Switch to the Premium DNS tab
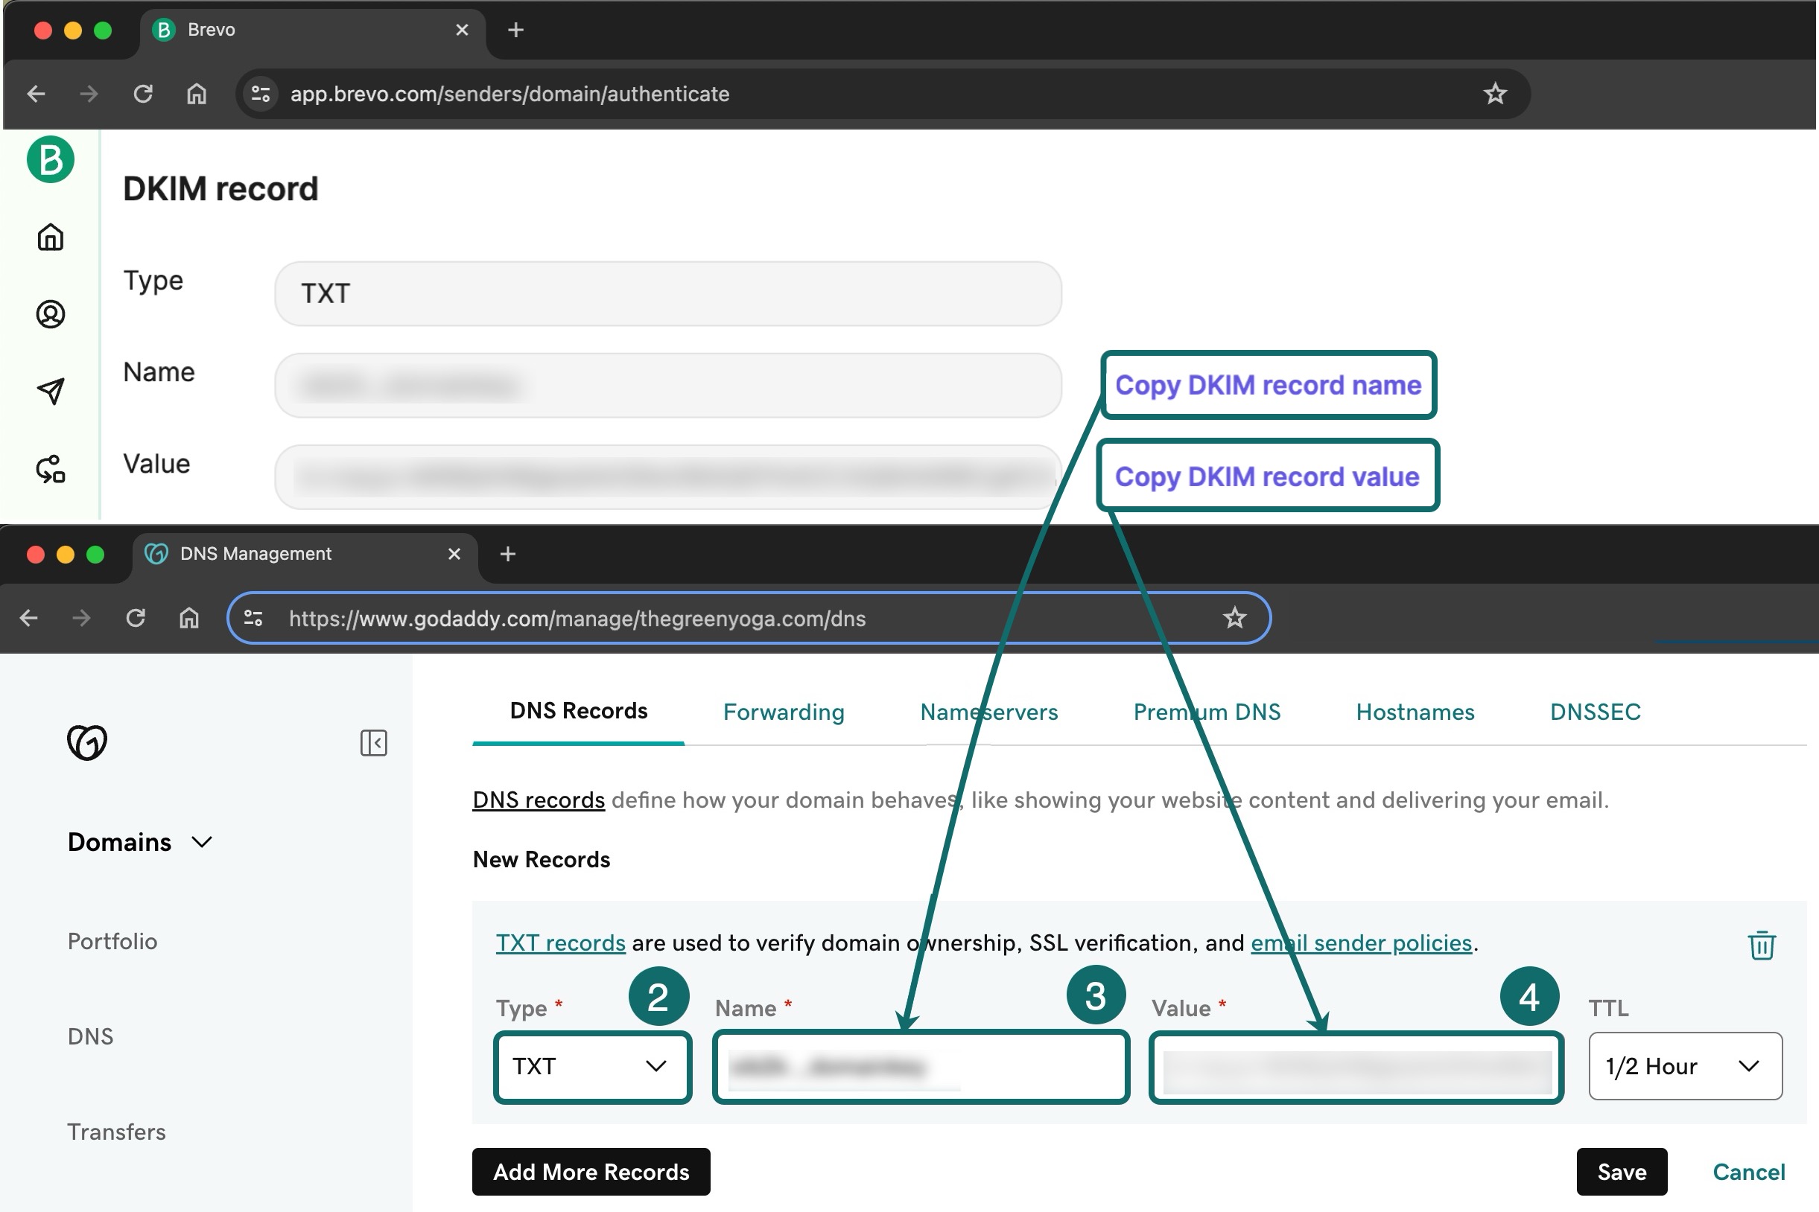The width and height of the screenshot is (1819, 1212). [x=1207, y=712]
